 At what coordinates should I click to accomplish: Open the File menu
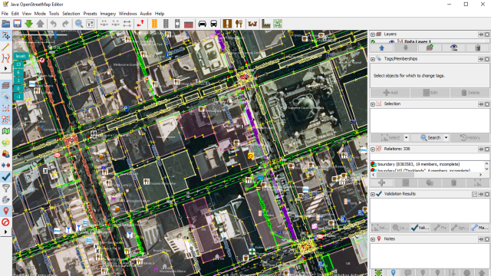(5, 14)
